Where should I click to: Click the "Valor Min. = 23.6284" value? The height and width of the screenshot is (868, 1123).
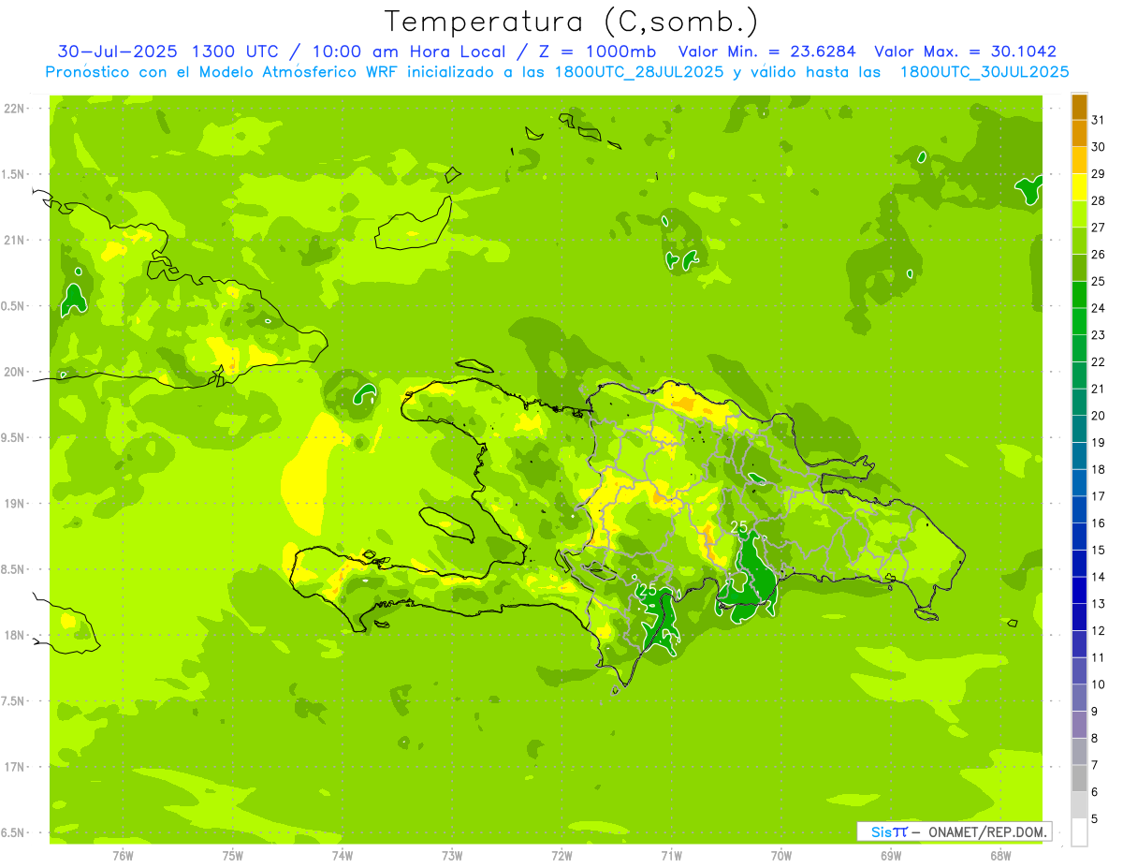767,51
